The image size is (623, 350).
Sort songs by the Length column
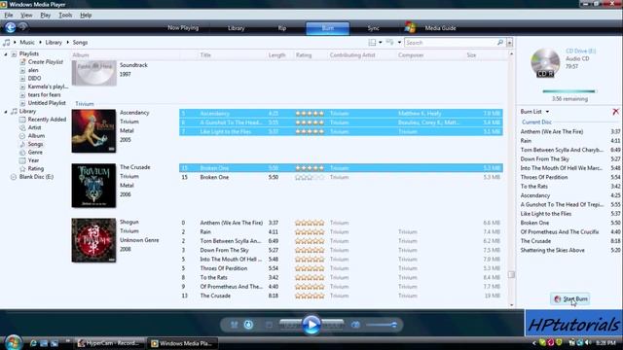276,55
